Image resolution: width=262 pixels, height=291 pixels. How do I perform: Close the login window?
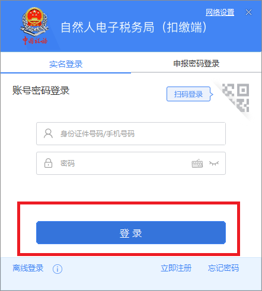[x=248, y=12]
